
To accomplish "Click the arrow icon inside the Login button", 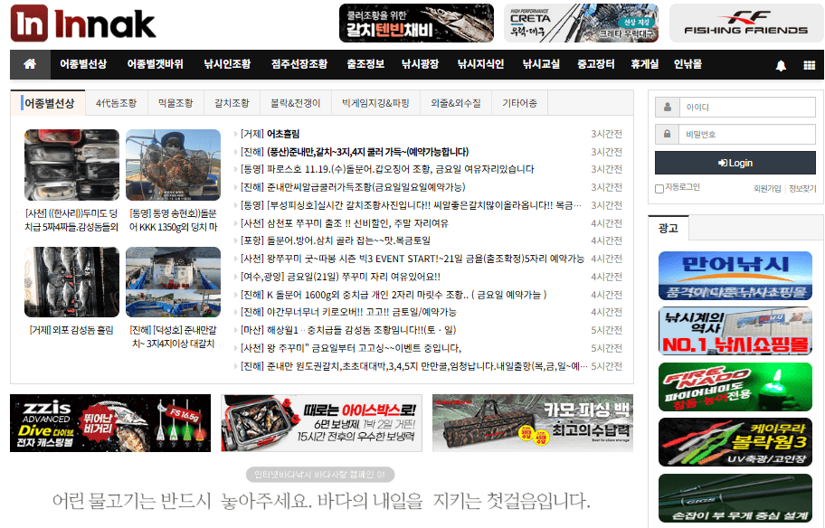I will click(724, 162).
